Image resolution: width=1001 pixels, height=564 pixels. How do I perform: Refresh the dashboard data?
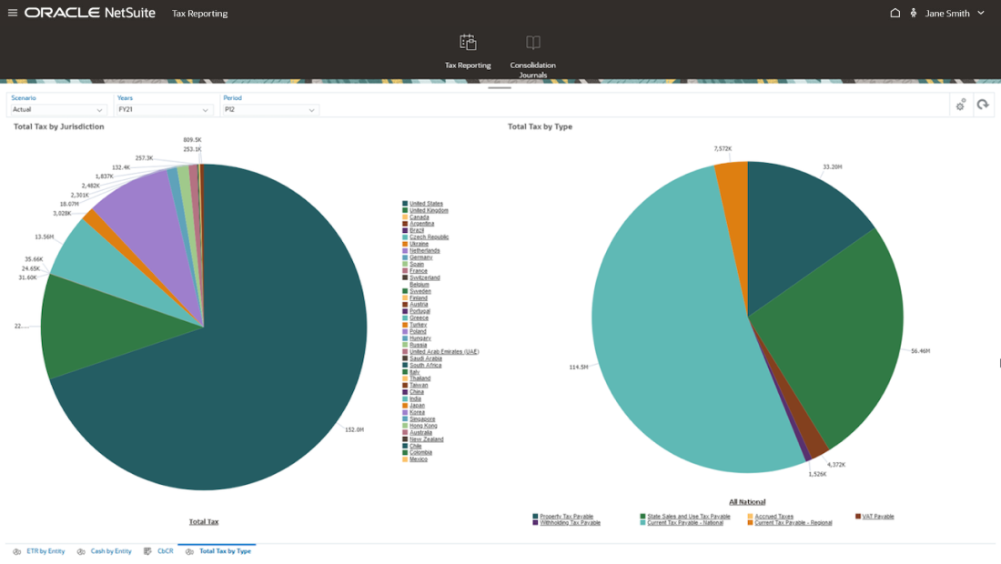pyautogui.click(x=983, y=105)
